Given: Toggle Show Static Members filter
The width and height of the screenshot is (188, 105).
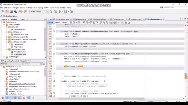Looking at the screenshot, I should pyautogui.click(x=11, y=98).
